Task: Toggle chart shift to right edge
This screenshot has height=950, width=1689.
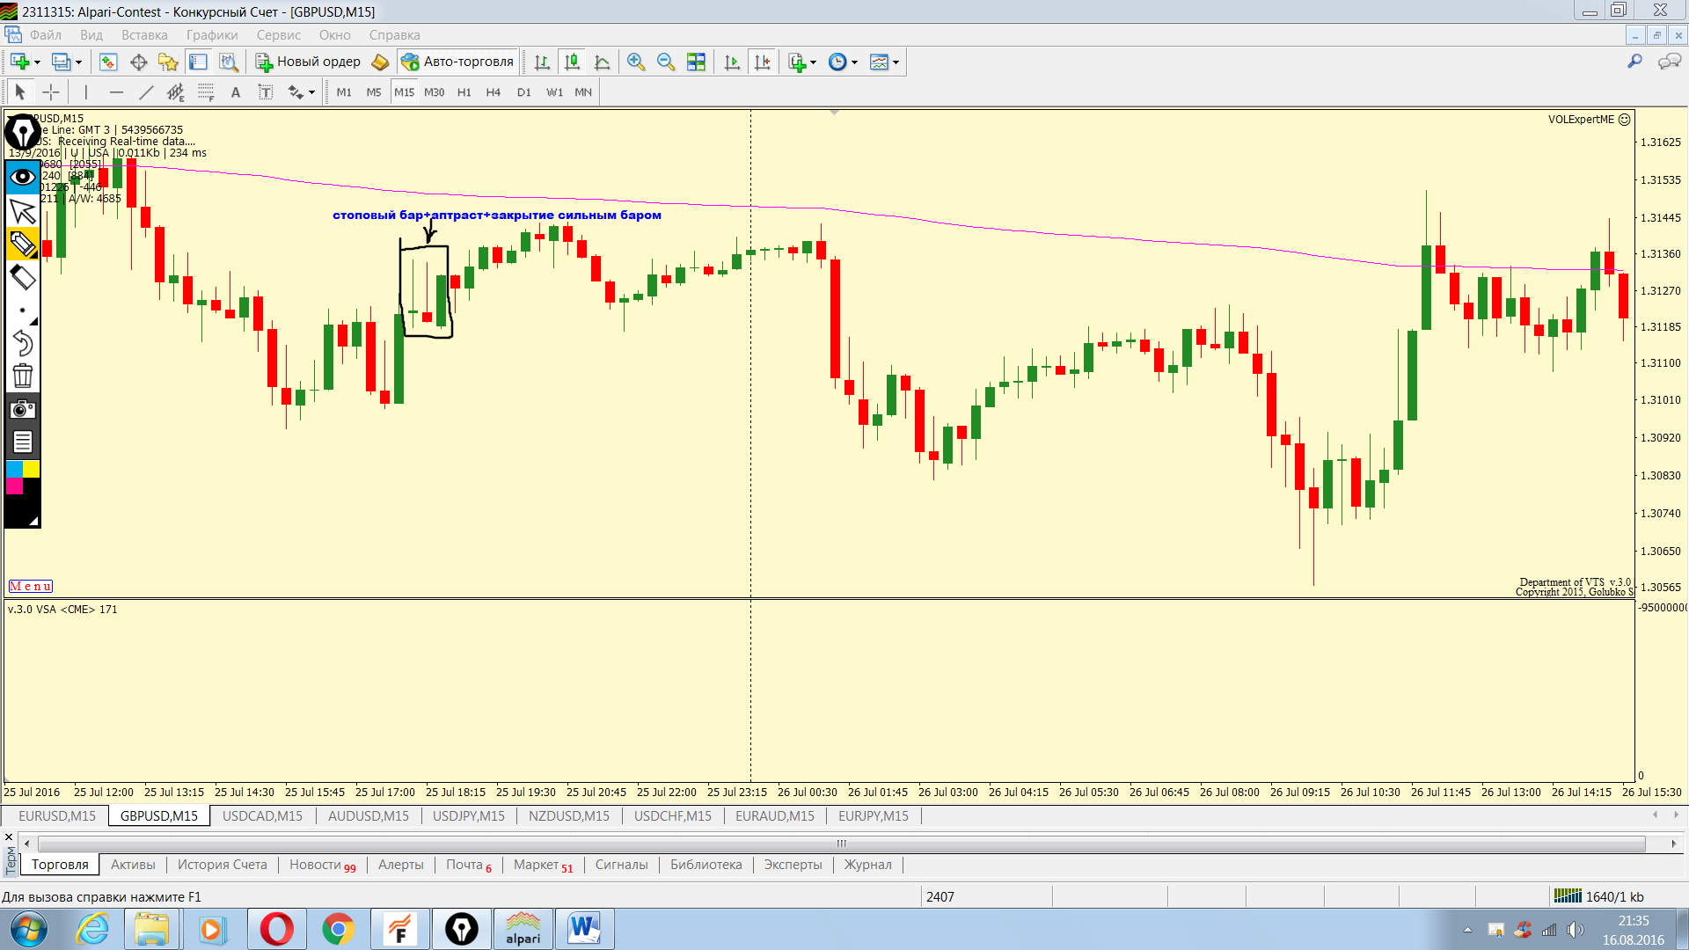Action: pos(763,62)
